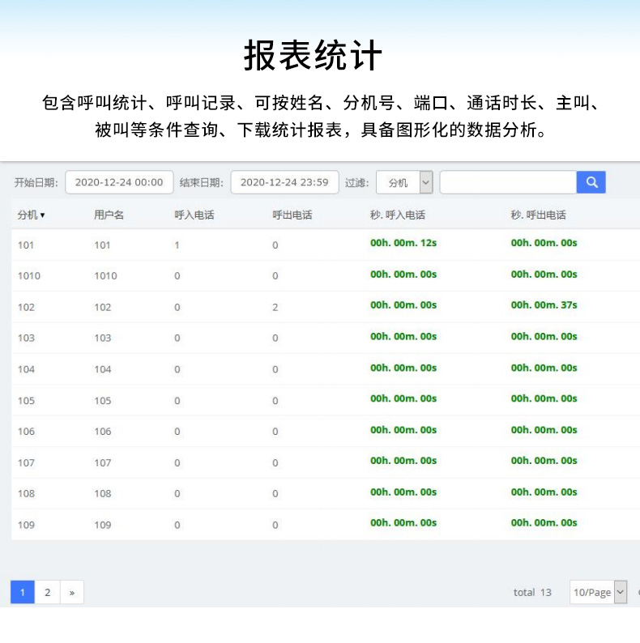Focus the empty search text box
This screenshot has height=643, width=640.
click(508, 182)
